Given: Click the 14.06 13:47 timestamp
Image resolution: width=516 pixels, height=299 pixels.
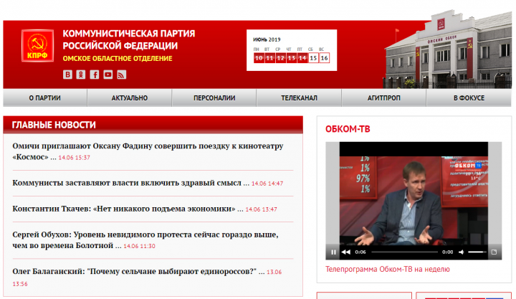Looking at the screenshot, I should pyautogui.click(x=262, y=209).
